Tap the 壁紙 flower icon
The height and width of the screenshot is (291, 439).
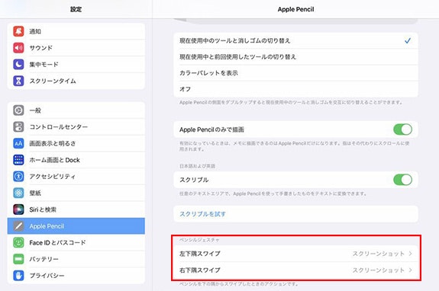18,193
